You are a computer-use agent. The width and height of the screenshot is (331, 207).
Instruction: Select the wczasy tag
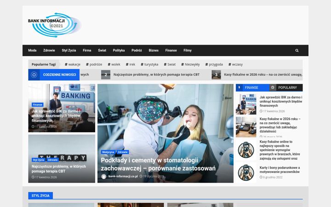click(x=235, y=64)
